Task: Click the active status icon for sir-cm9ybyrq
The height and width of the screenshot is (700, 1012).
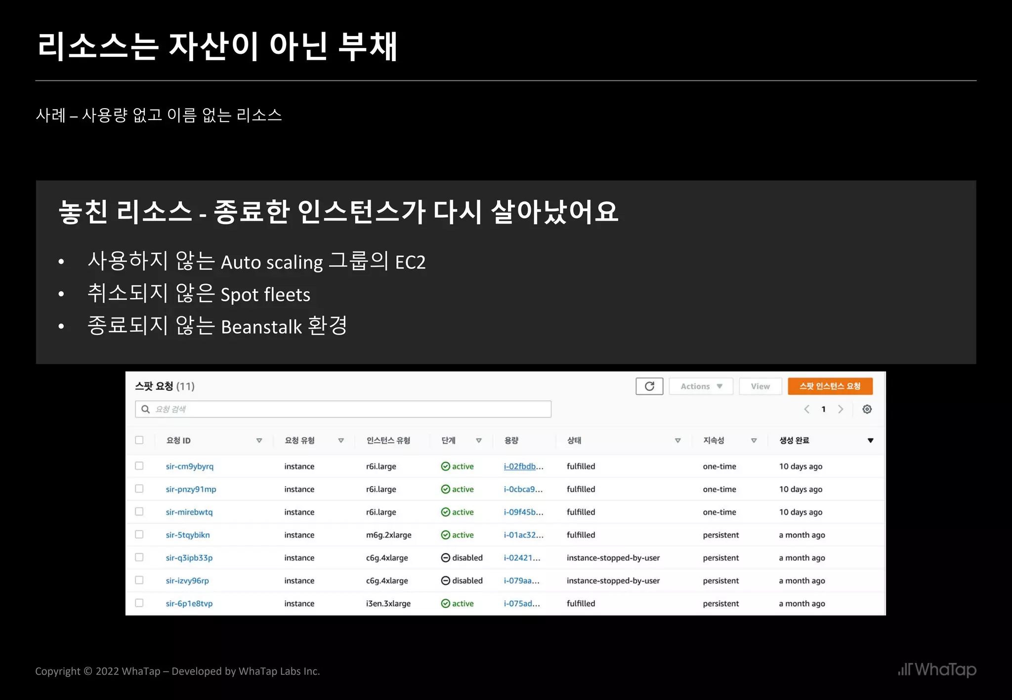Action: (445, 467)
